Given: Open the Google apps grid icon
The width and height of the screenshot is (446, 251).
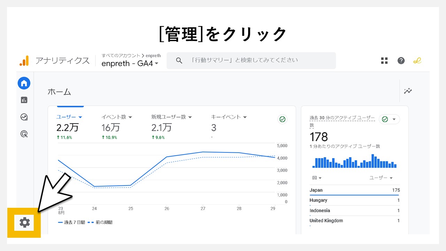Looking at the screenshot, I should click(384, 60).
